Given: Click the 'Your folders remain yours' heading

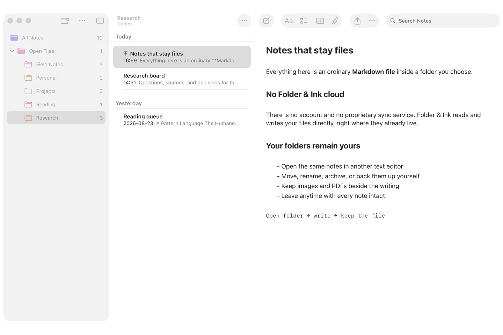Looking at the screenshot, I should [313, 146].
